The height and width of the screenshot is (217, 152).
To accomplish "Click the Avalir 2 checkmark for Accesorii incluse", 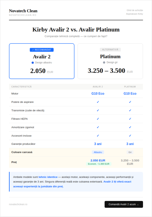I will click(98, 136).
